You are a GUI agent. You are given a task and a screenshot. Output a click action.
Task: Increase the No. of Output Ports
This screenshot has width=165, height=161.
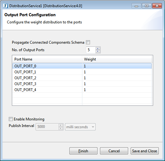pyautogui.click(x=98, y=49)
